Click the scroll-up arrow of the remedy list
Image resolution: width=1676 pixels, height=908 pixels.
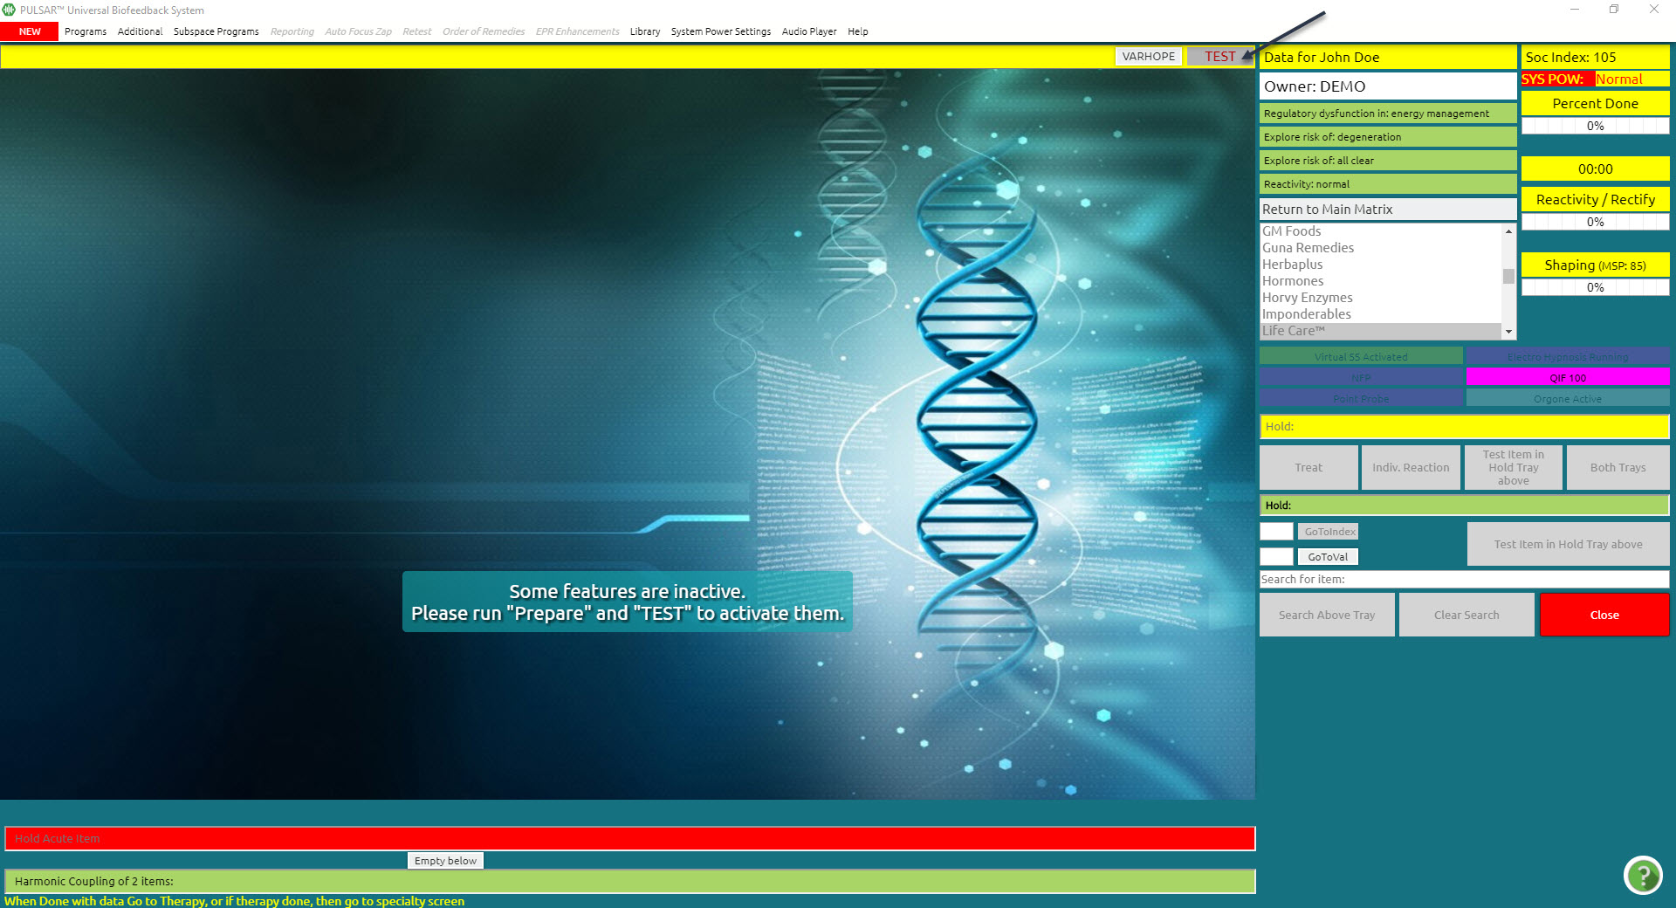(1509, 230)
